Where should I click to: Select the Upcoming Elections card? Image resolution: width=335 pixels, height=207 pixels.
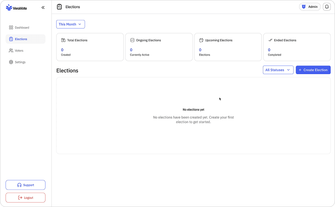[x=228, y=47]
